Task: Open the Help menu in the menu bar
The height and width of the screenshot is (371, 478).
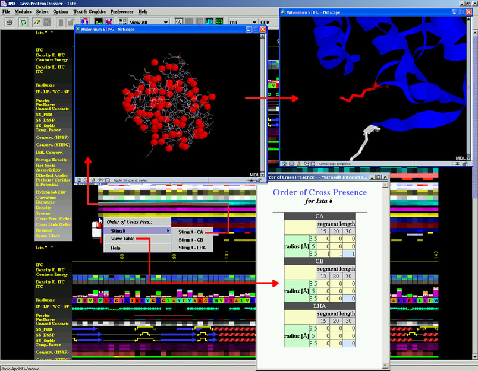Action: (143, 11)
